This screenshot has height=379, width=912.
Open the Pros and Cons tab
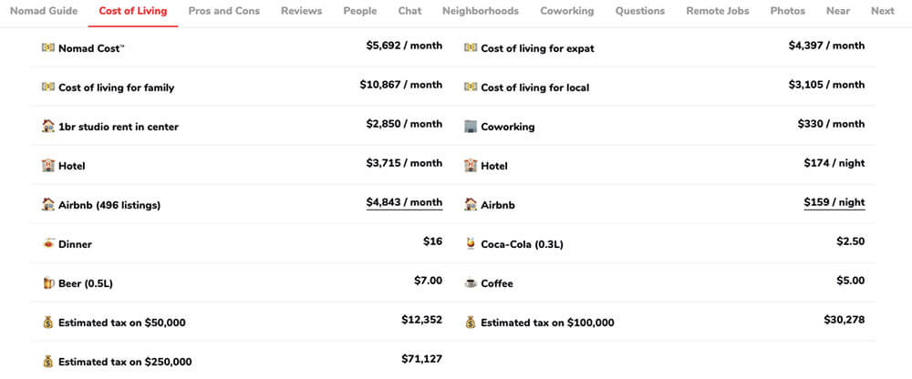[x=224, y=11]
